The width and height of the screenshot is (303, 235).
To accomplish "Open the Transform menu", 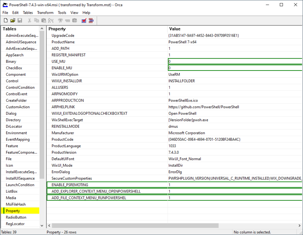I will click(x=45, y=13).
